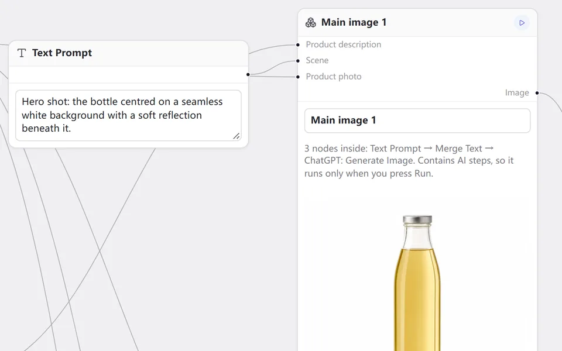Click the Text Prompt output port
The width and height of the screenshot is (562, 351).
[248, 74]
